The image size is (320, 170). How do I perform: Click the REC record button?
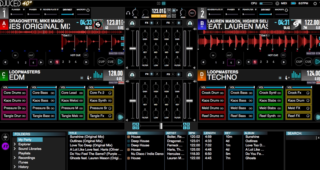point(192,13)
